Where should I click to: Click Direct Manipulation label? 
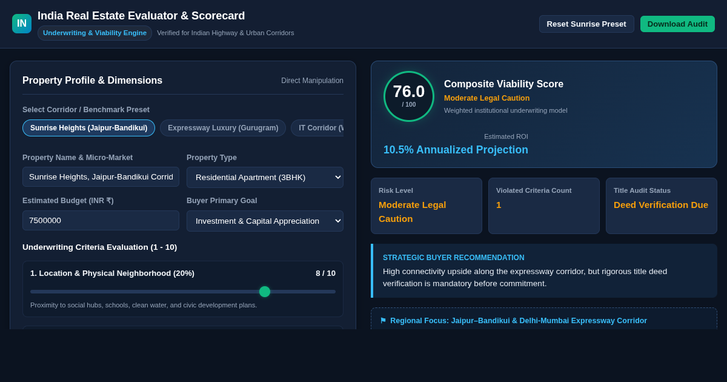coord(312,81)
